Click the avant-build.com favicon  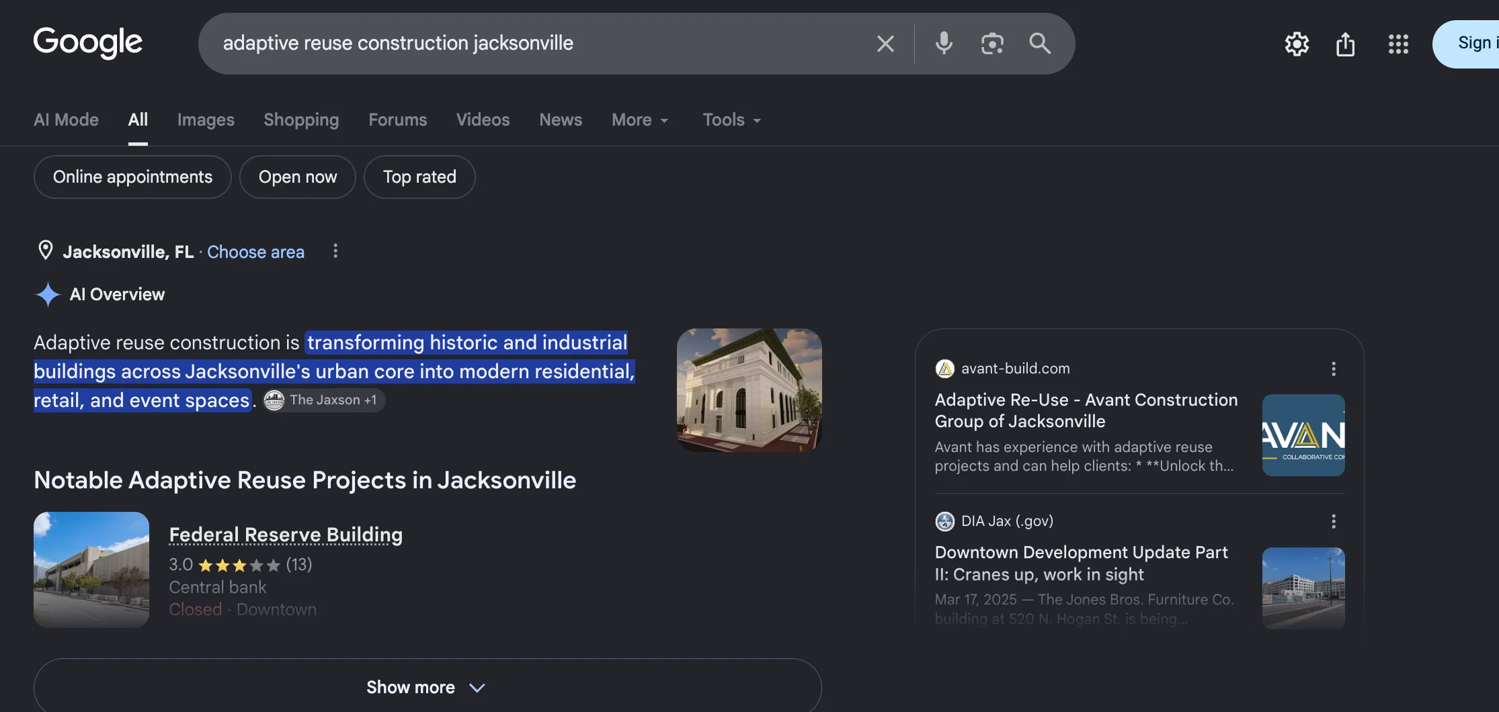point(944,369)
